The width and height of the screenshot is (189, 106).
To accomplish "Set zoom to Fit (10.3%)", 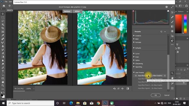I will (19, 89).
